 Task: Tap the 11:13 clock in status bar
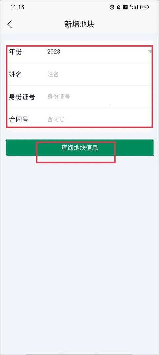17,7
